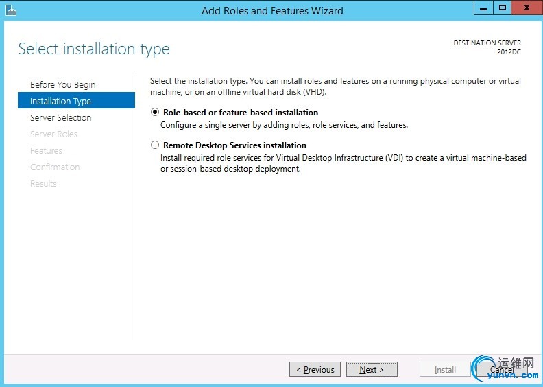Image resolution: width=543 pixels, height=387 pixels.
Task: Click the "Remote Desktop Services installation" label text
Action: coord(234,145)
